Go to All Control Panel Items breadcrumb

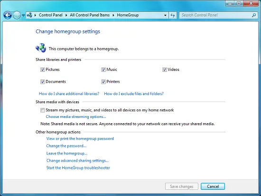90,15
